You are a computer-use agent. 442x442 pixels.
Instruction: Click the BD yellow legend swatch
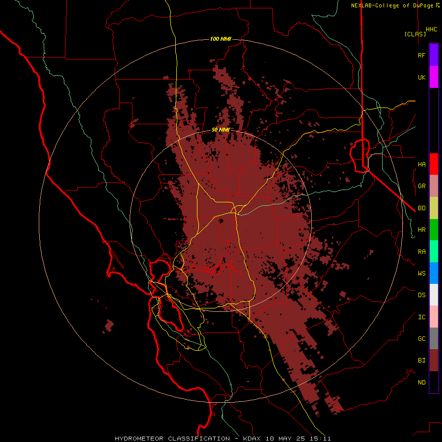pyautogui.click(x=434, y=208)
